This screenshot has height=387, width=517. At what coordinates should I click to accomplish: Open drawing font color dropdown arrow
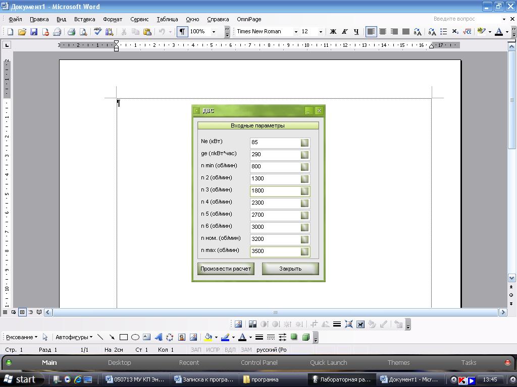(250, 337)
